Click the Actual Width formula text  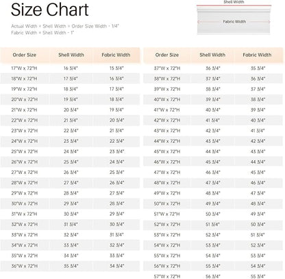65,26
